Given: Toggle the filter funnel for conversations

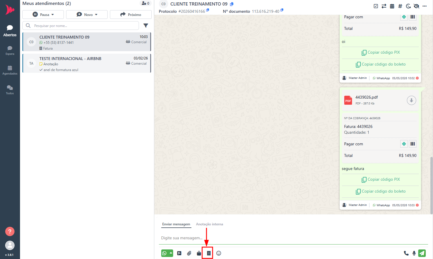Looking at the screenshot, I should [x=146, y=26].
